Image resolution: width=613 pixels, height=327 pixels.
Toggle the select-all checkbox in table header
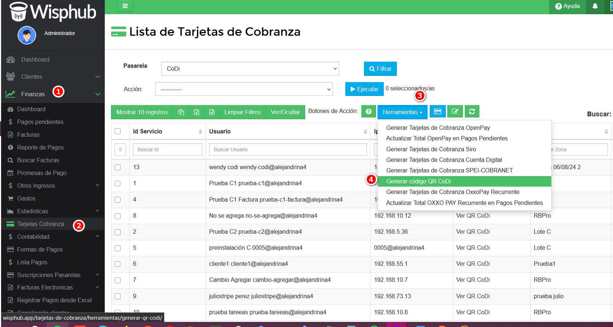coord(118,131)
